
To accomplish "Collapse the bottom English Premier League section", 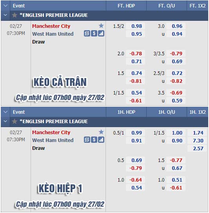I will coord(5,122).
